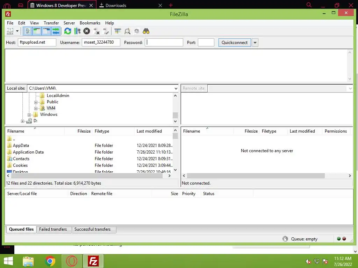Open the Bookmarks menu
This screenshot has height=268, width=358.
click(x=90, y=23)
